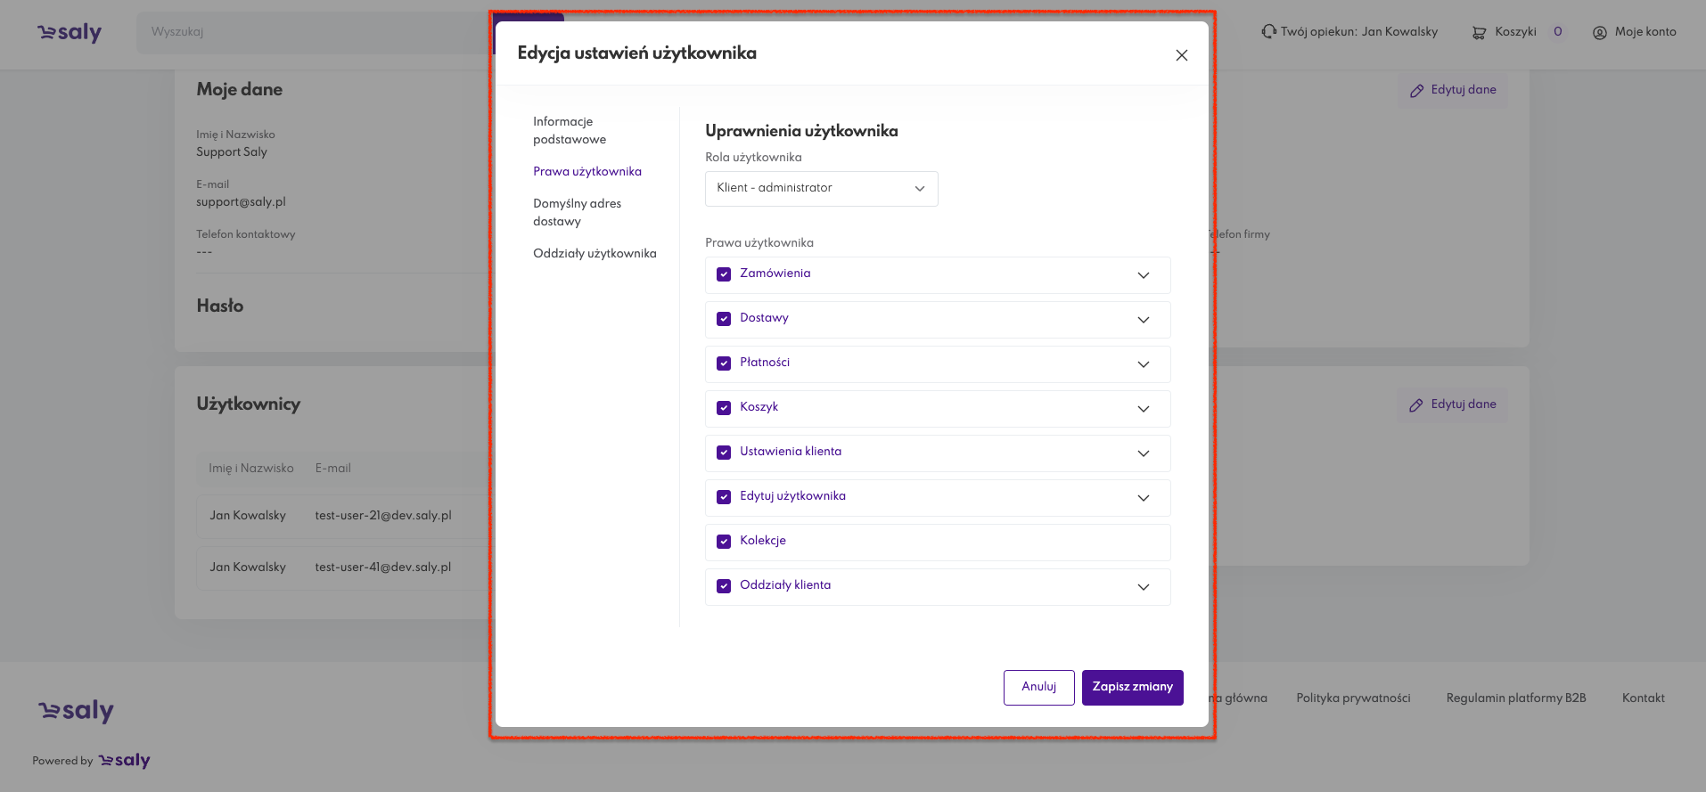
Task: Click the headset opiekun icon
Action: tap(1268, 32)
